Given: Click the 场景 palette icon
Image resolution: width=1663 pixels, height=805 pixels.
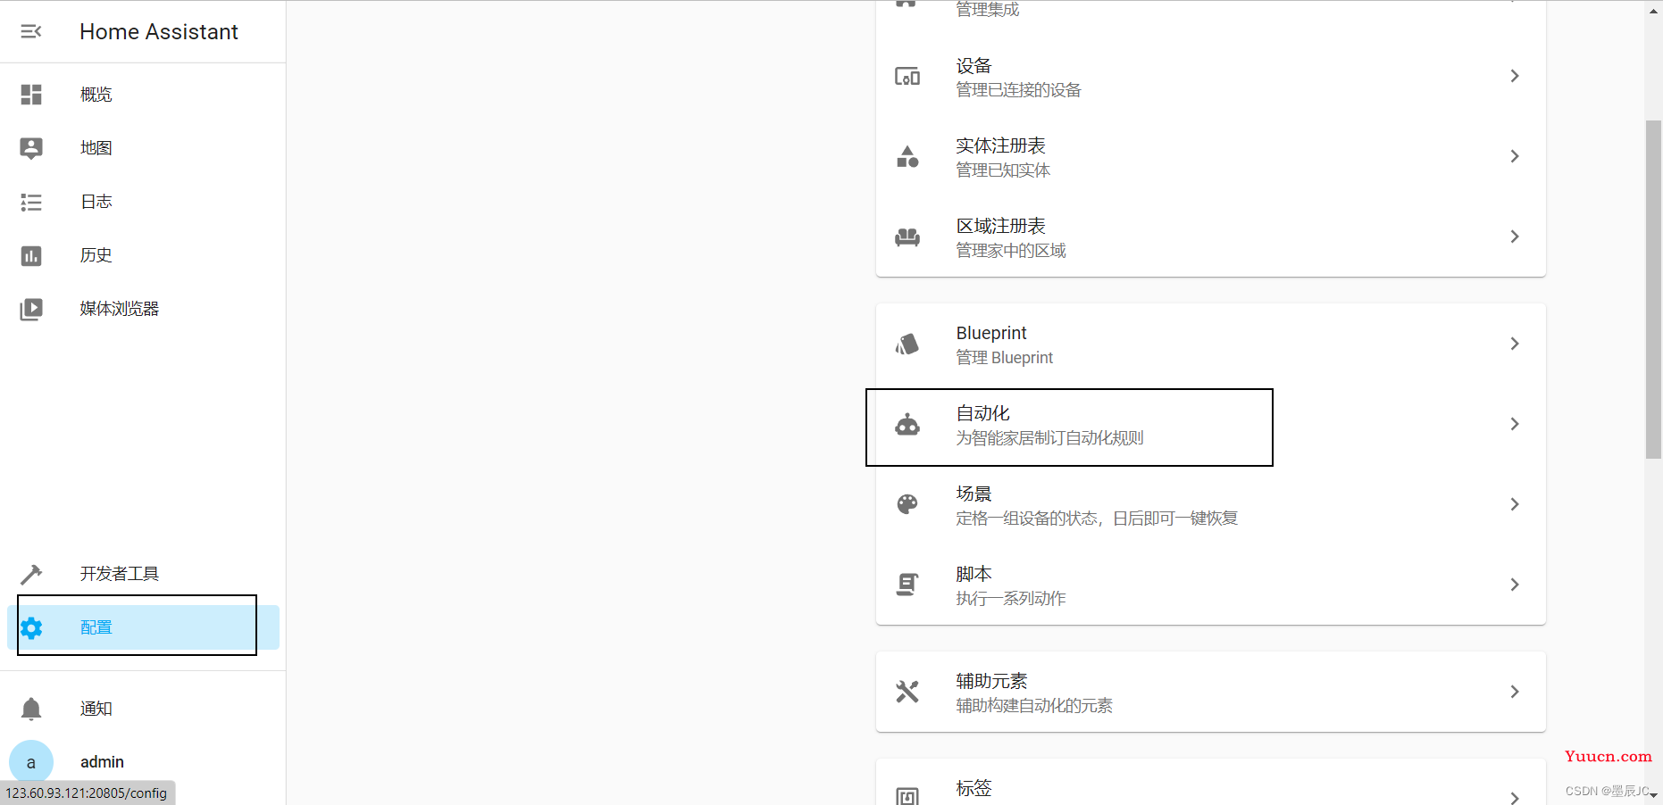Looking at the screenshot, I should tap(907, 505).
